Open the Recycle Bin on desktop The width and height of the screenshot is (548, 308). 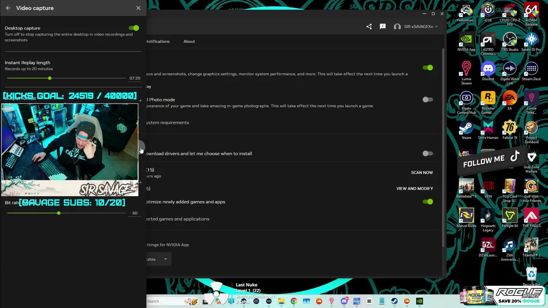pos(531,277)
